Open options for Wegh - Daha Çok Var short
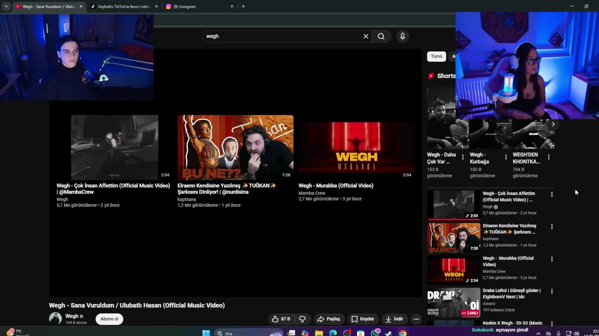Viewport: 599px width, 336px height. [463, 157]
